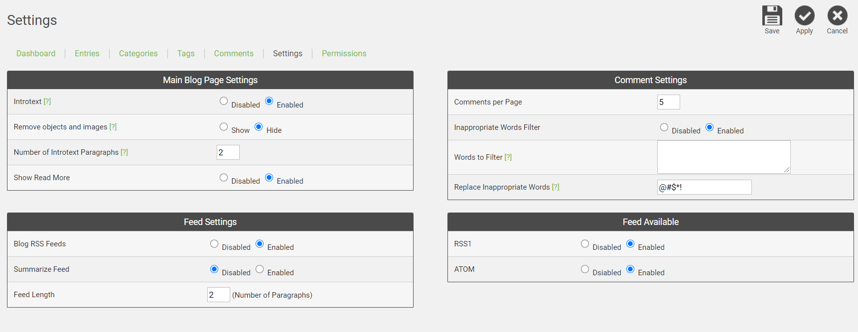This screenshot has width=858, height=332.
Task: Open help tooltip next to Introtext
Action: click(x=47, y=102)
